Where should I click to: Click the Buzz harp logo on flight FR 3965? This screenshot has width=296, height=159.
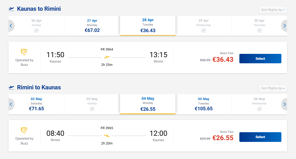pos(24,131)
